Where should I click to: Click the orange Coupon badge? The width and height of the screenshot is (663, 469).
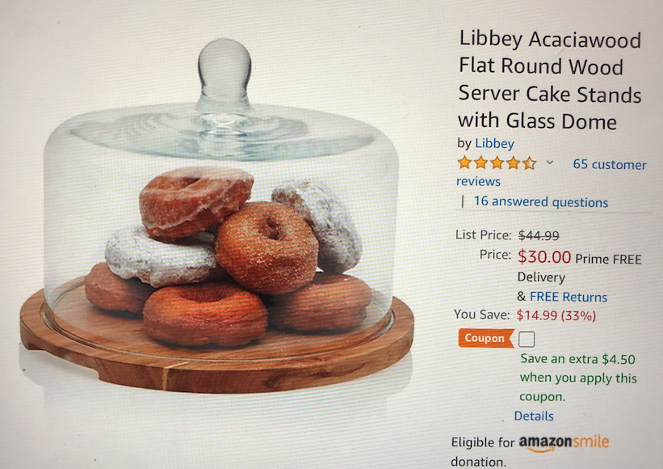point(486,338)
